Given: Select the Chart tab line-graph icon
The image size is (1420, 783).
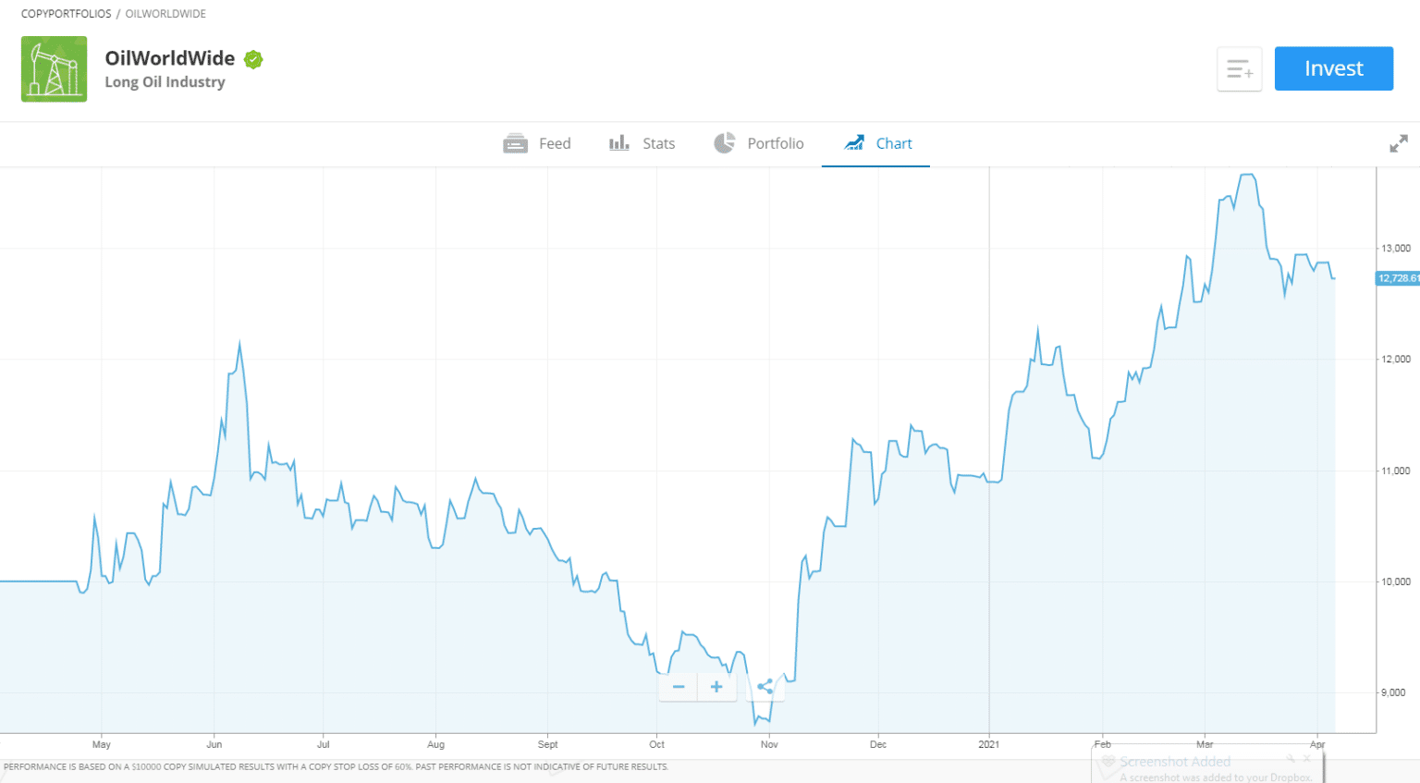Looking at the screenshot, I should 853,142.
